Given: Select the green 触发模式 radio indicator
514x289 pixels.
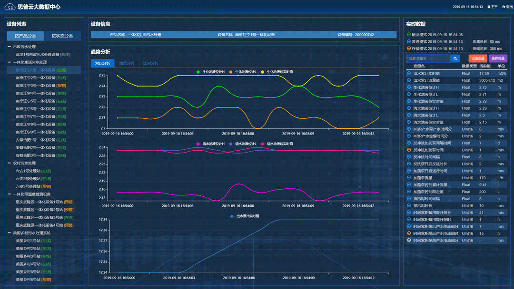Looking at the screenshot, I should (409, 35).
